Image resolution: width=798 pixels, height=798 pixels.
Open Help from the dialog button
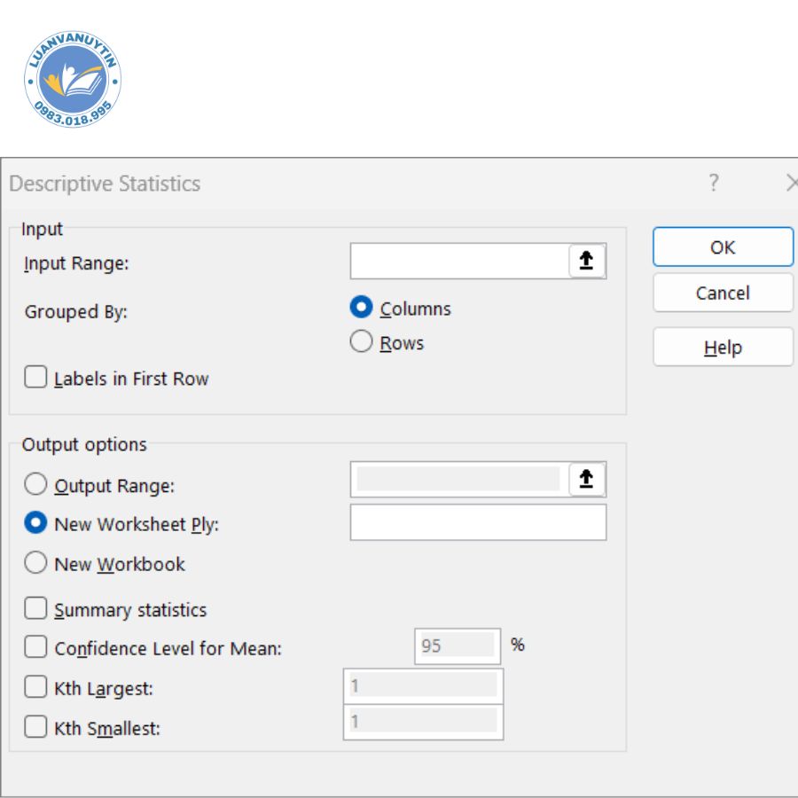click(x=723, y=348)
